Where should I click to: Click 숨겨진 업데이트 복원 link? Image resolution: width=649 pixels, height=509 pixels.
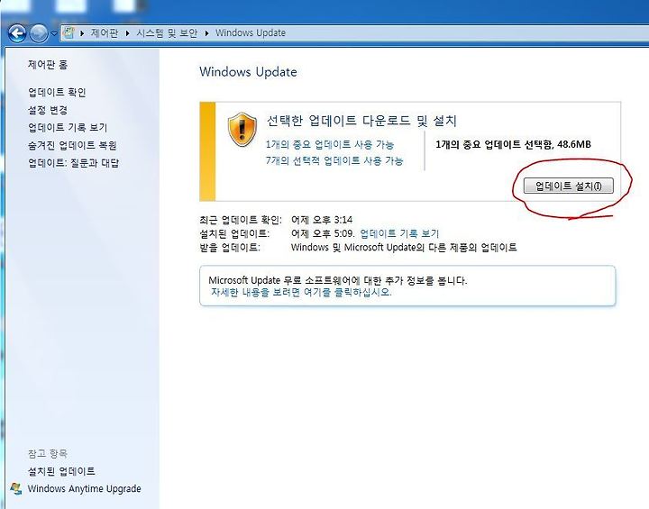pos(72,145)
